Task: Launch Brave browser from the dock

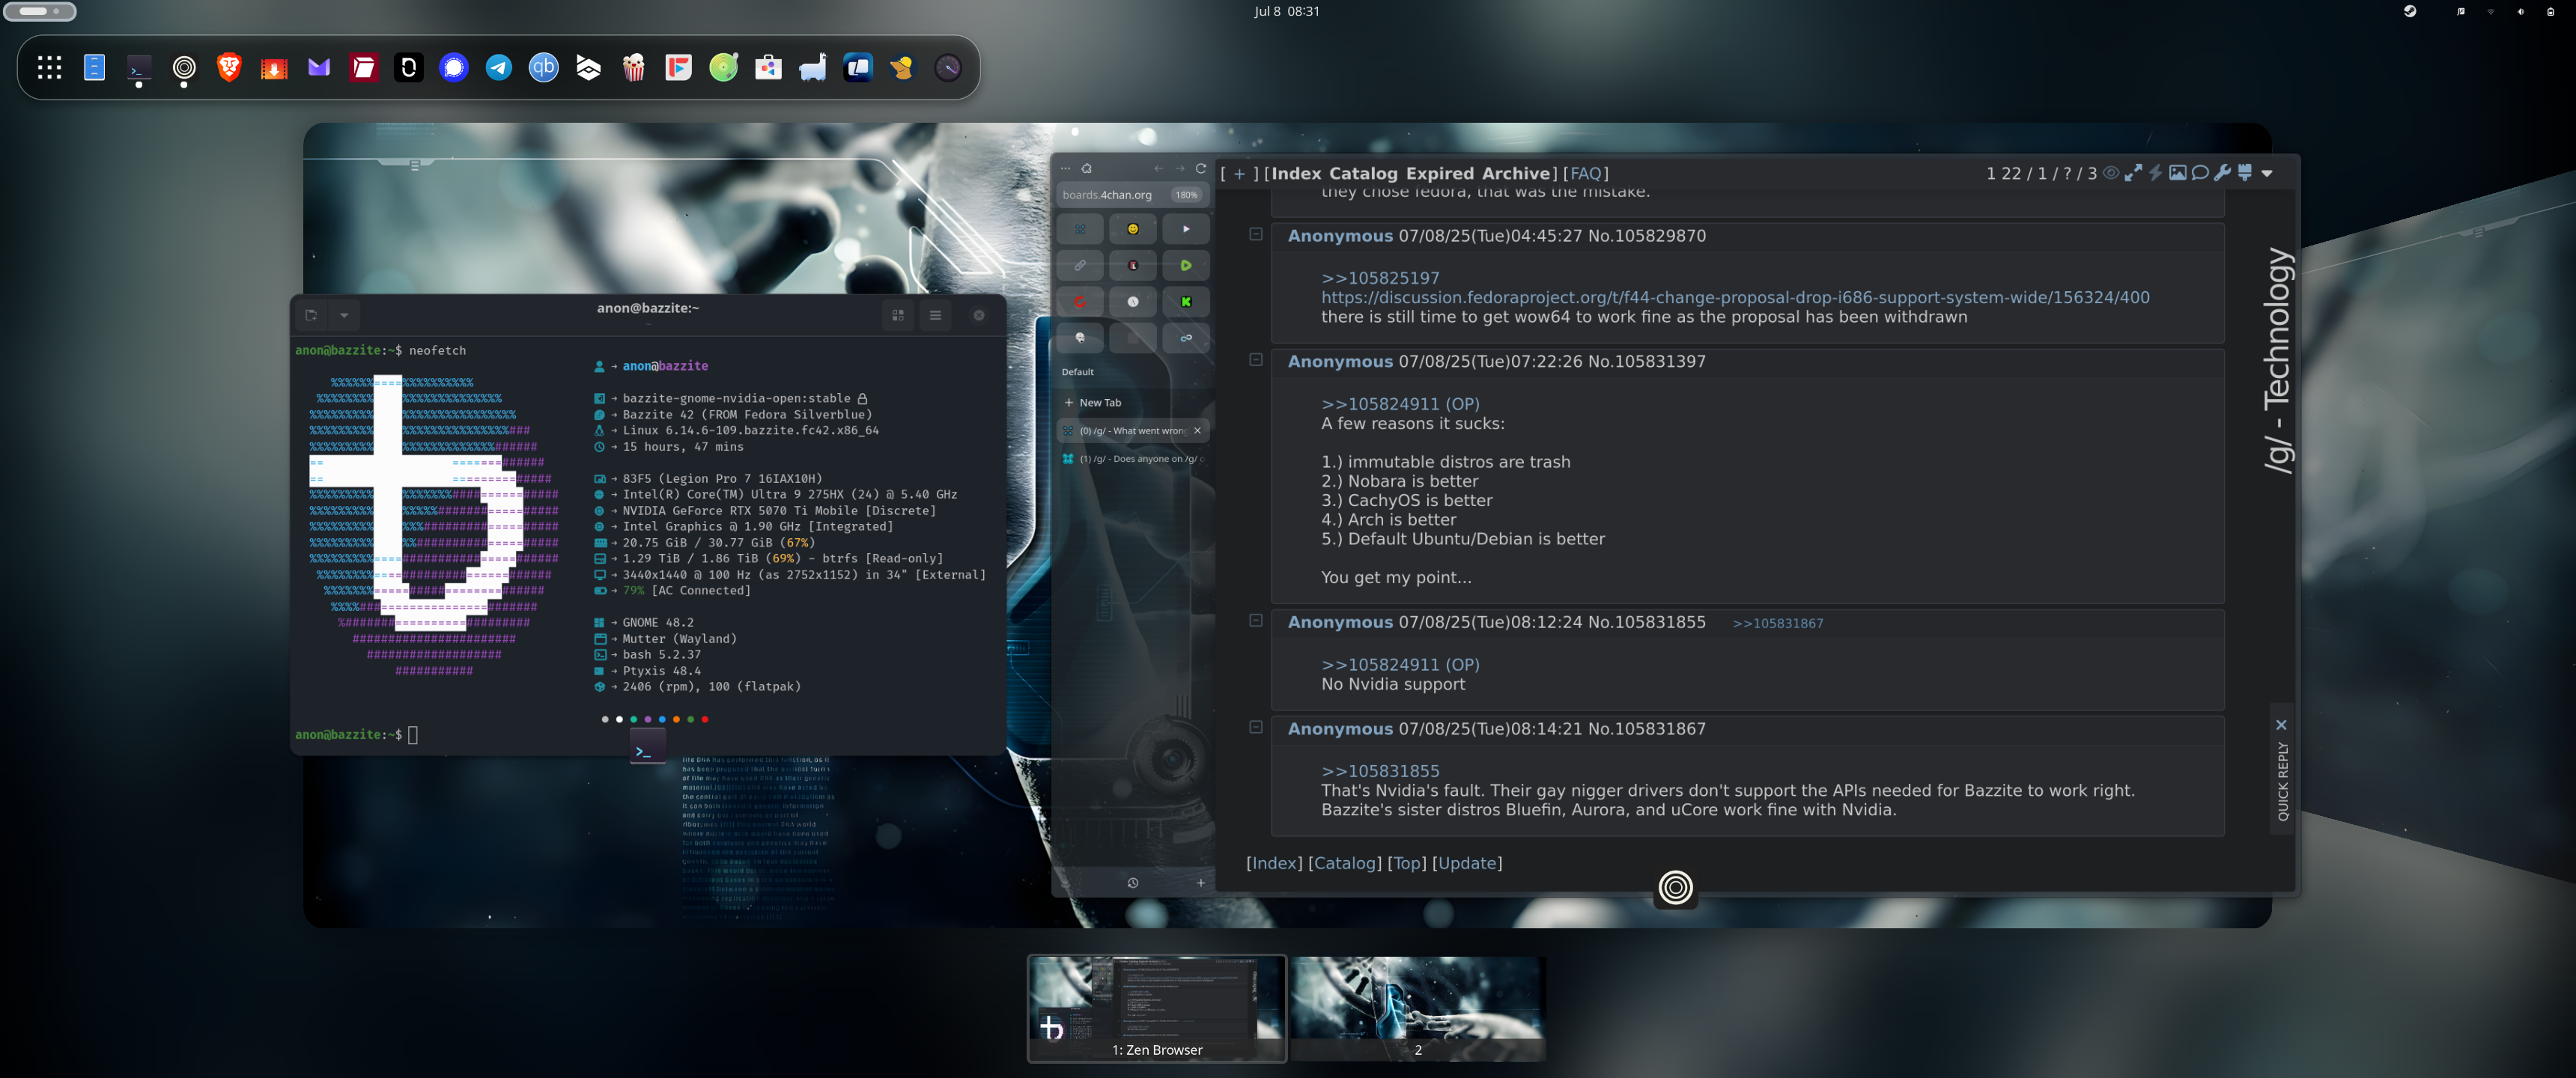Action: pyautogui.click(x=229, y=68)
